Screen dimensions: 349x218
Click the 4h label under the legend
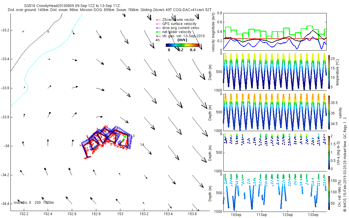click(x=158, y=40)
